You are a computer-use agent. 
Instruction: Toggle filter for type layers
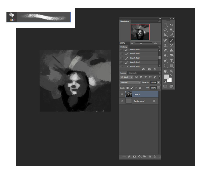pos(145,77)
